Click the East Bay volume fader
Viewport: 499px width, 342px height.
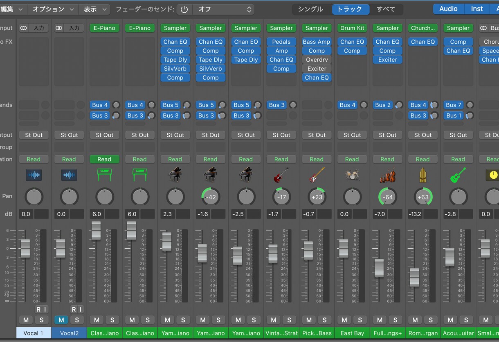(344, 249)
